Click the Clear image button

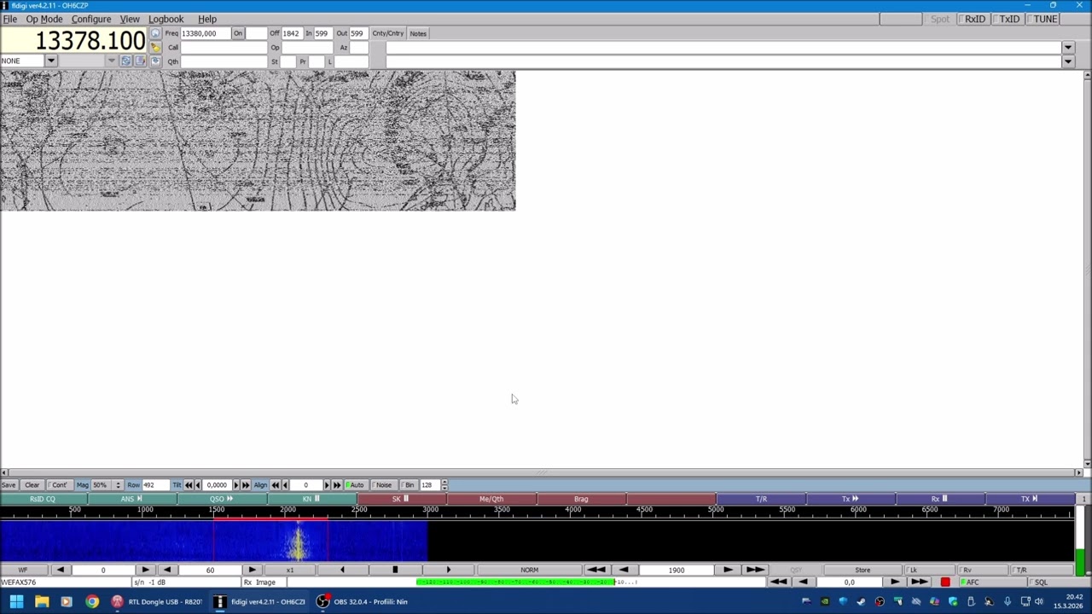32,485
